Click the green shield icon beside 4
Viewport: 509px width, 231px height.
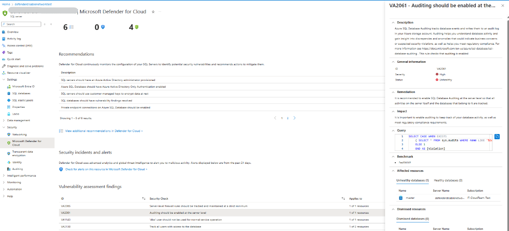pyautogui.click(x=136, y=27)
